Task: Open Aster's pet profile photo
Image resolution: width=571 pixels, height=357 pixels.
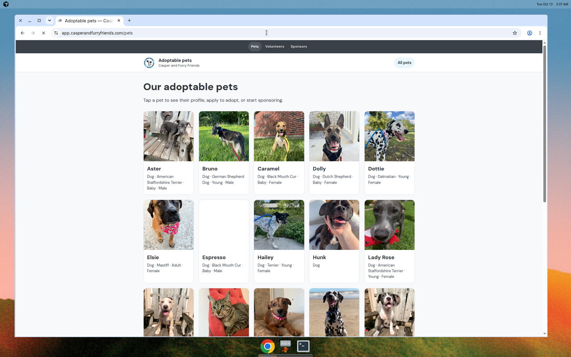Action: click(x=169, y=136)
